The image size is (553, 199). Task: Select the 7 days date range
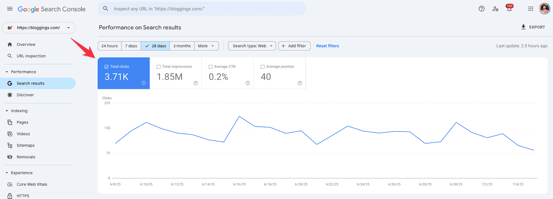(131, 46)
